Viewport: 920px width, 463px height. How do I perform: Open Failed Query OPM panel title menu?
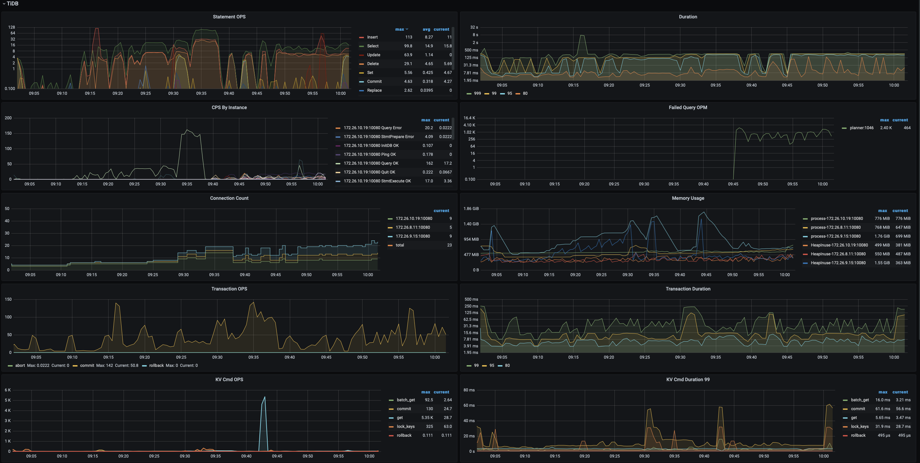coord(688,107)
